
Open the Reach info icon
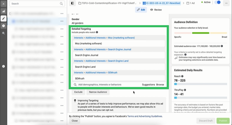182,76
